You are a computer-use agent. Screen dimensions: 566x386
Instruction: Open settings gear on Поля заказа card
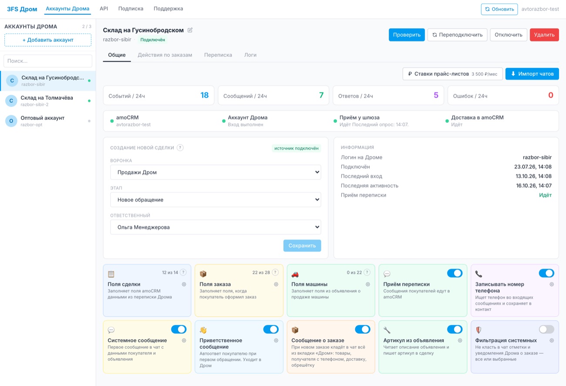276,284
